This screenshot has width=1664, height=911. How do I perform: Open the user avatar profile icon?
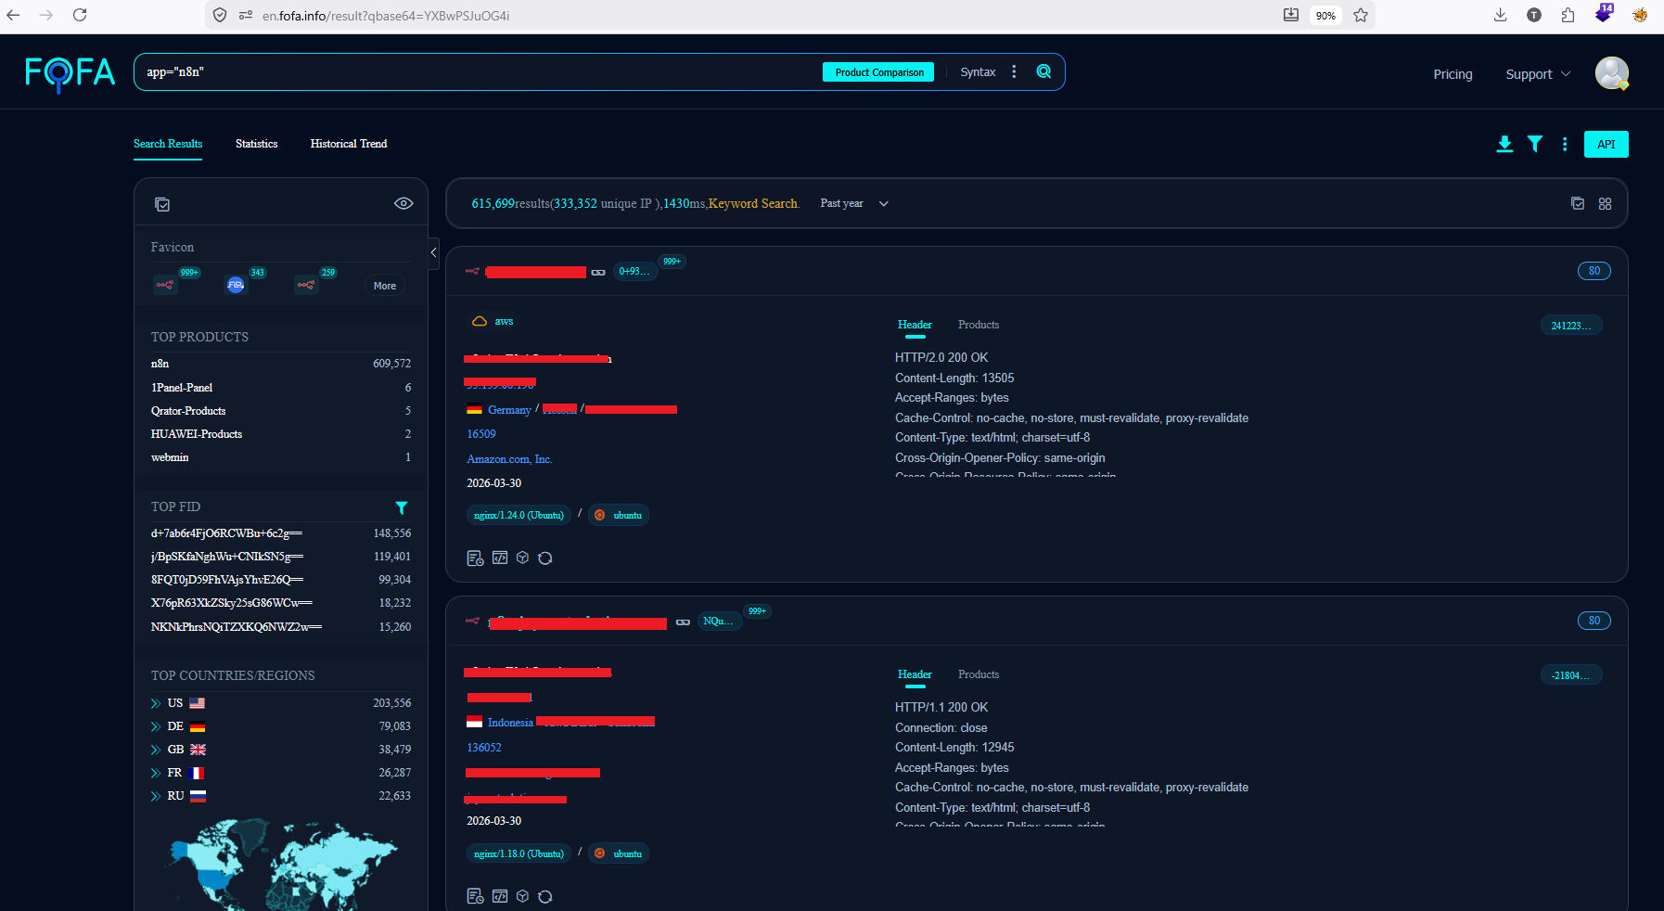click(x=1611, y=73)
